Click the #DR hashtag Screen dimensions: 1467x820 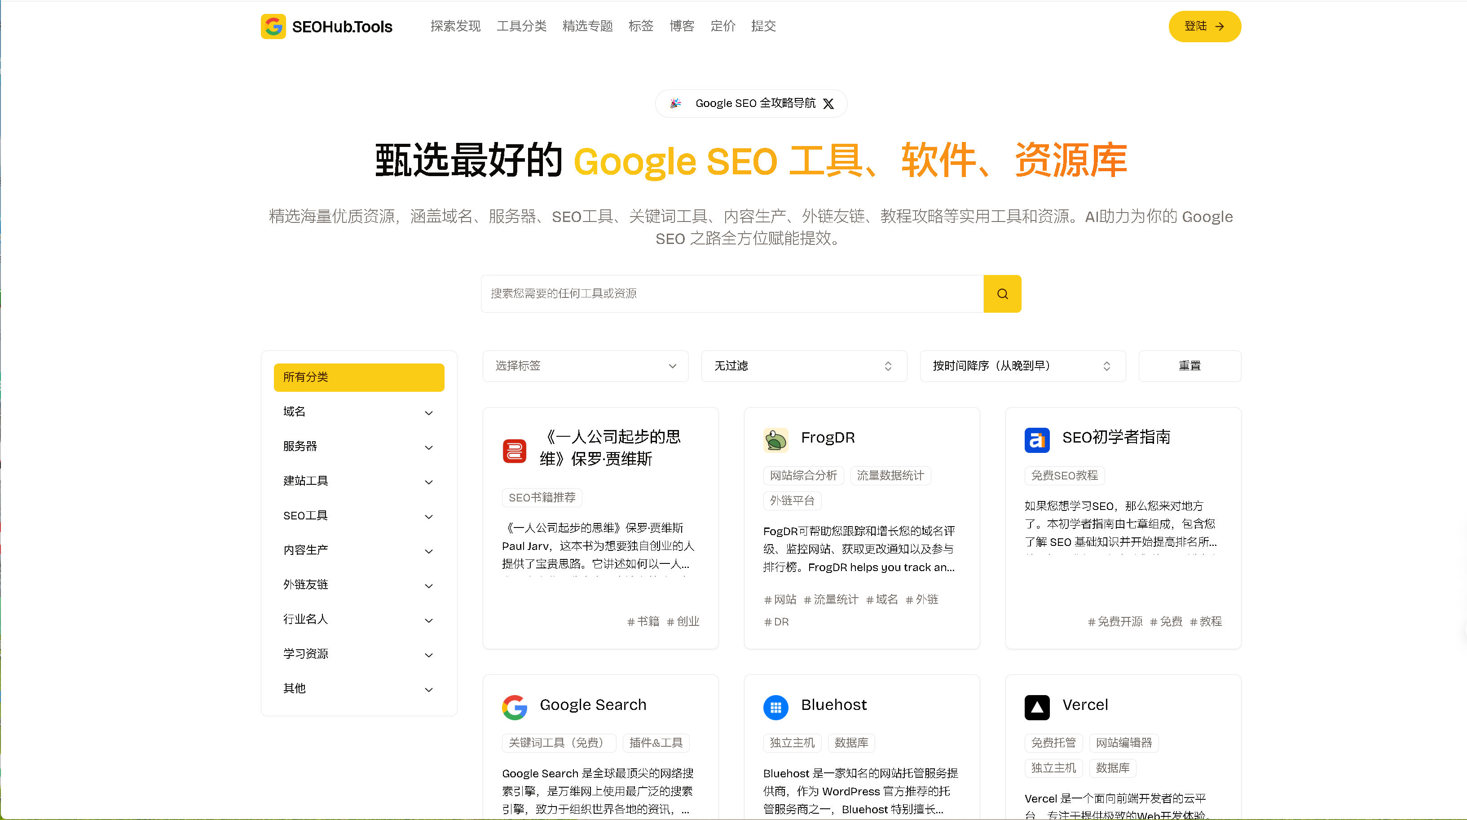776,622
